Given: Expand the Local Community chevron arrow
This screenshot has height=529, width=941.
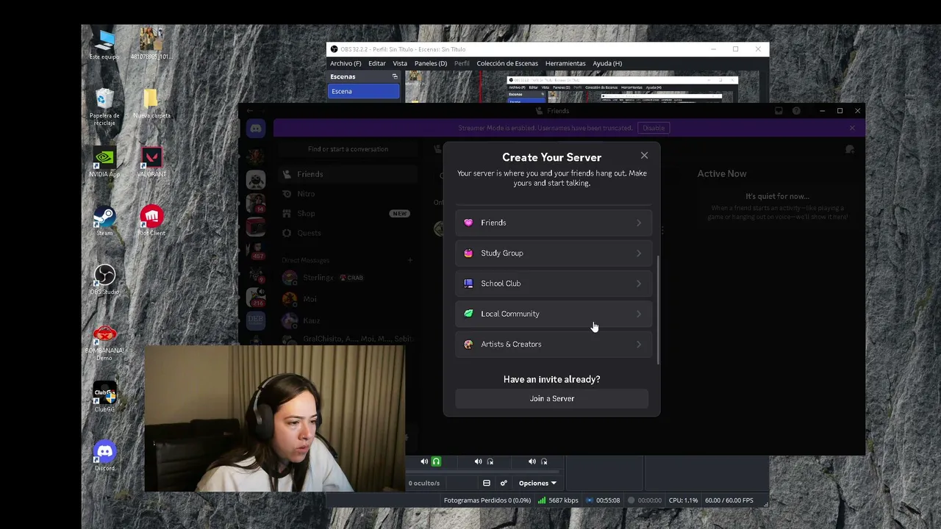Looking at the screenshot, I should (x=638, y=314).
